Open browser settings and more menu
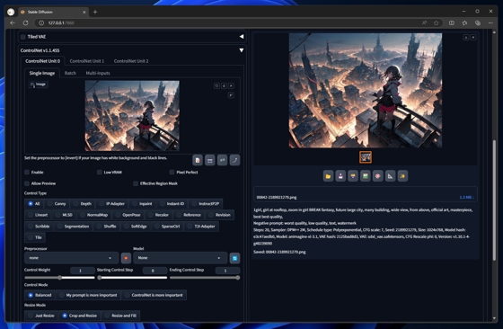The image size is (503, 329). [490, 22]
